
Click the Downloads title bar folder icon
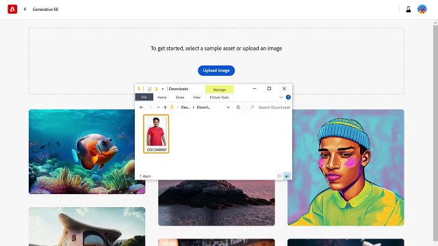139,89
